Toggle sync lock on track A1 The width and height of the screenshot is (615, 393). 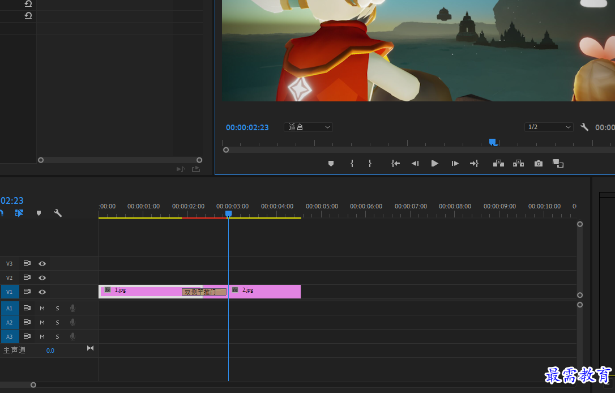pos(27,308)
